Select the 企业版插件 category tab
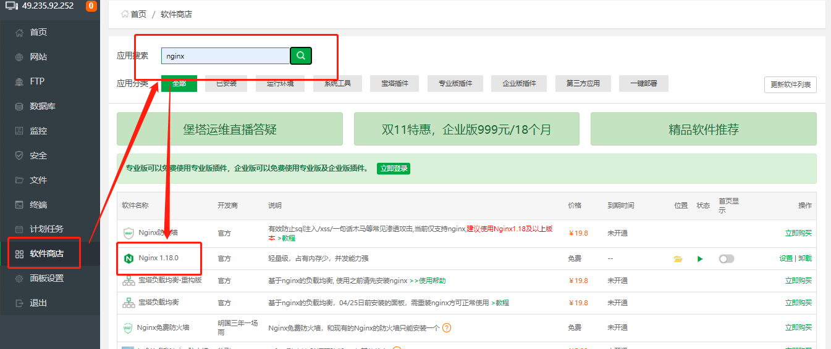The width and height of the screenshot is (831, 349). point(519,83)
